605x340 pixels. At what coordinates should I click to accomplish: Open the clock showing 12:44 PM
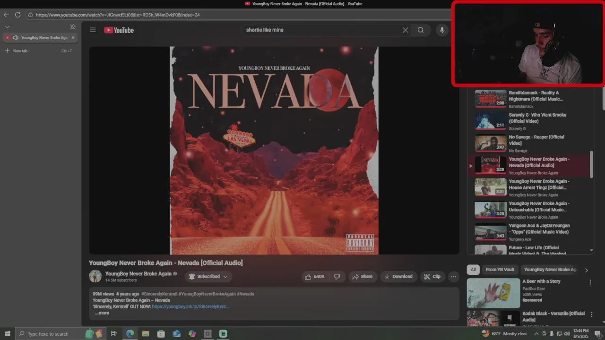(x=580, y=334)
